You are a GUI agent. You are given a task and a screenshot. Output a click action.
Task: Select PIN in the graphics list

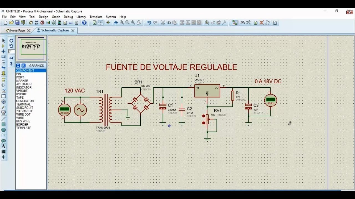coord(31,74)
